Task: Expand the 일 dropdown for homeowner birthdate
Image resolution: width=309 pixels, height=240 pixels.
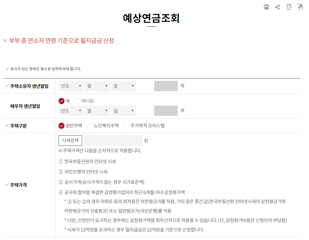Action: pyautogui.click(x=124, y=86)
